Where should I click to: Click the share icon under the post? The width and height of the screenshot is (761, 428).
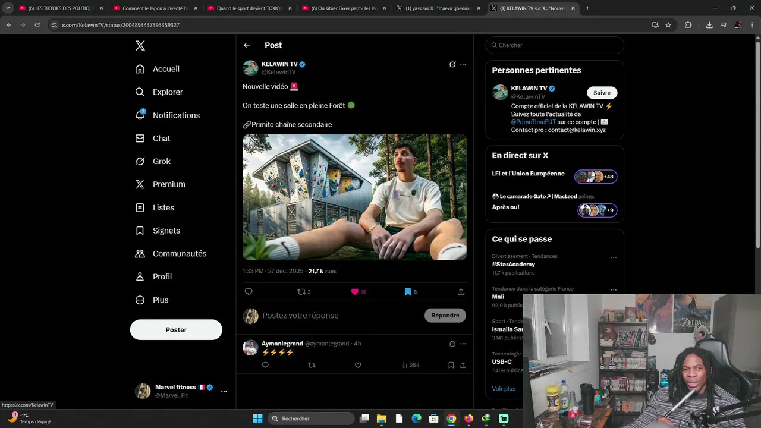point(461,292)
